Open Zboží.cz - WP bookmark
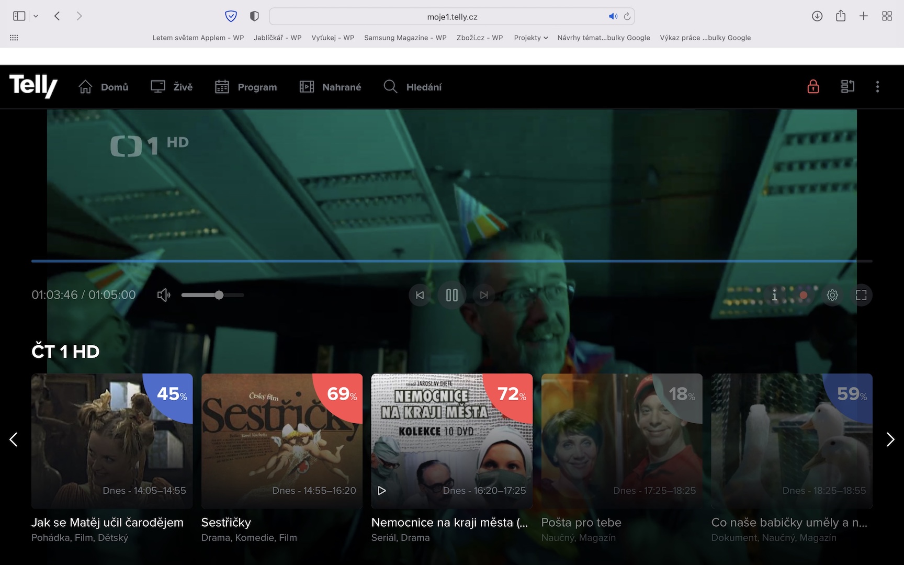 [480, 38]
